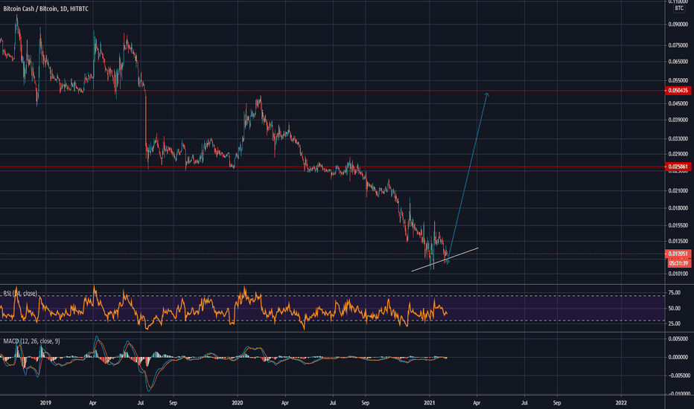
Task: Click the 0.055000 price axis label
Action: pos(678,80)
